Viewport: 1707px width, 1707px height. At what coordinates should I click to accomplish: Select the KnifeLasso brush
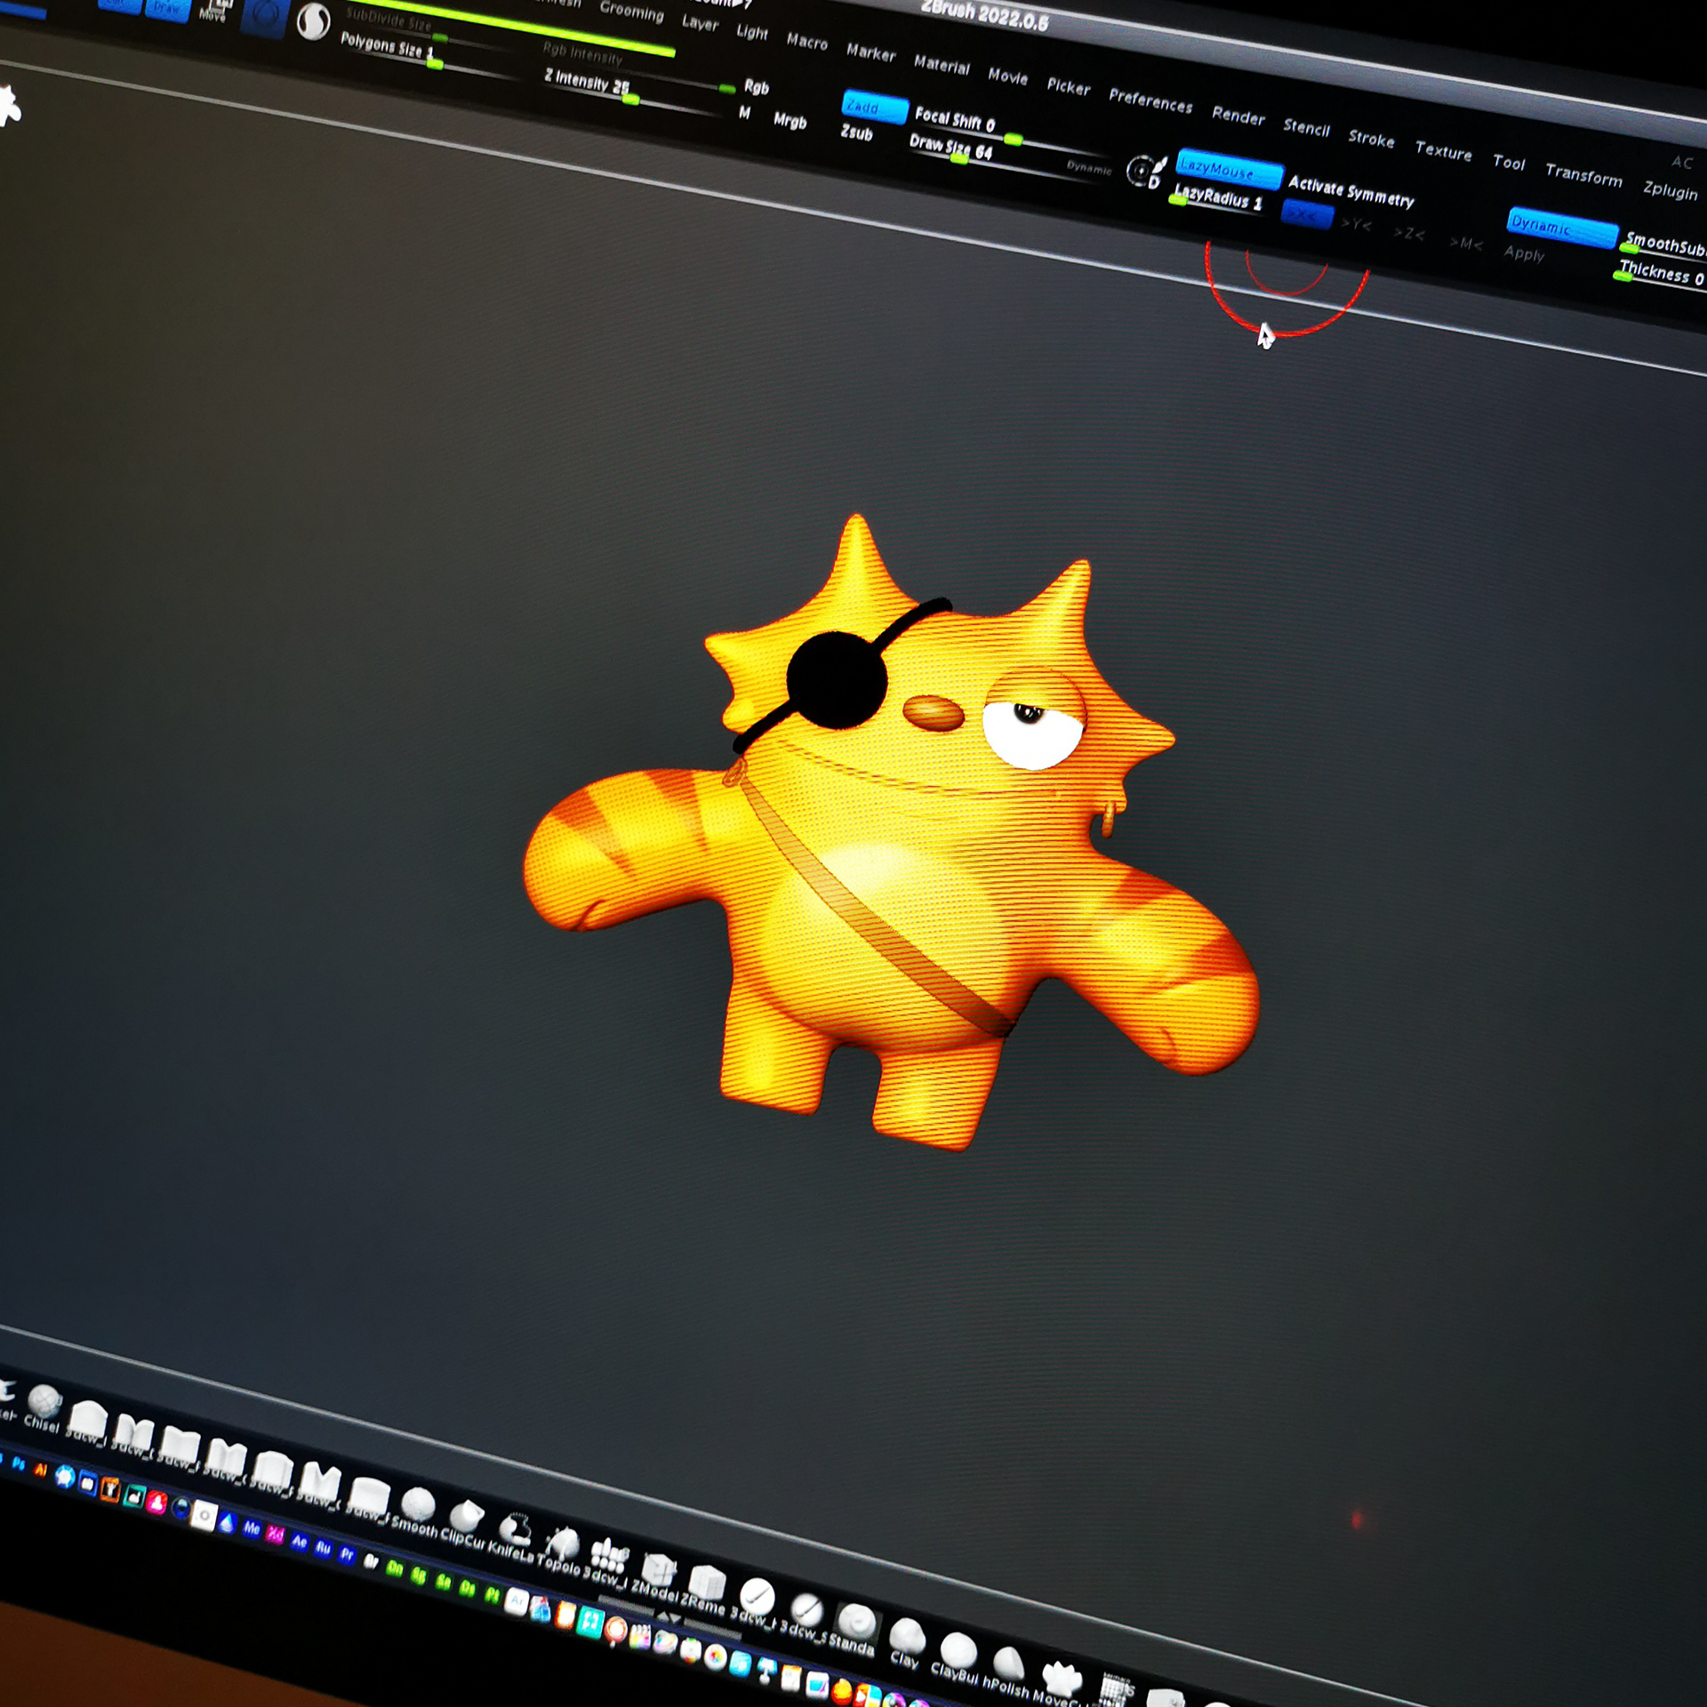click(514, 1528)
